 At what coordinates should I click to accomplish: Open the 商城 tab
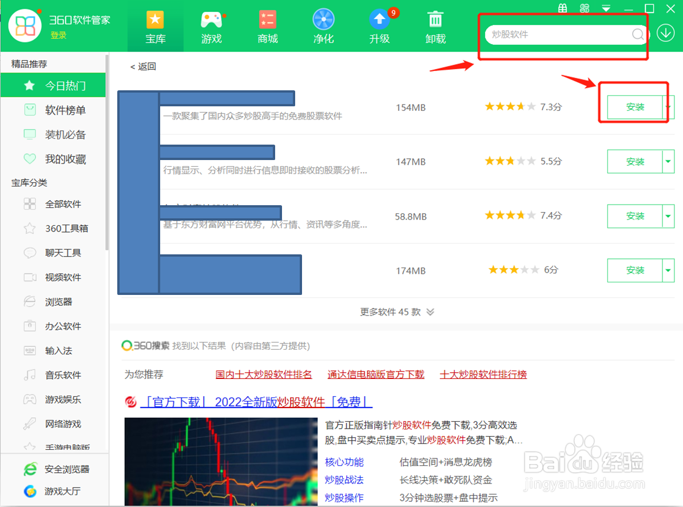point(268,27)
